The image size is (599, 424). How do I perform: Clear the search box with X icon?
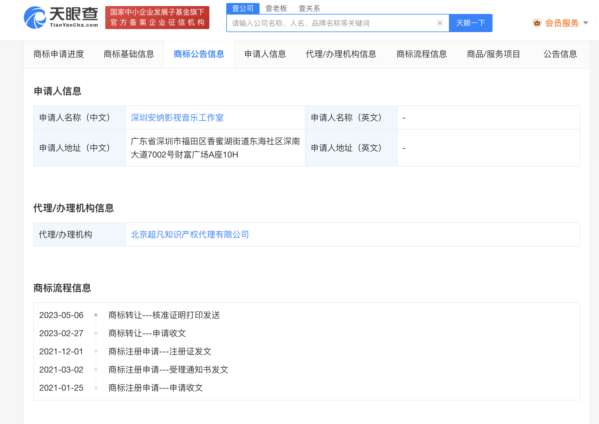point(440,23)
